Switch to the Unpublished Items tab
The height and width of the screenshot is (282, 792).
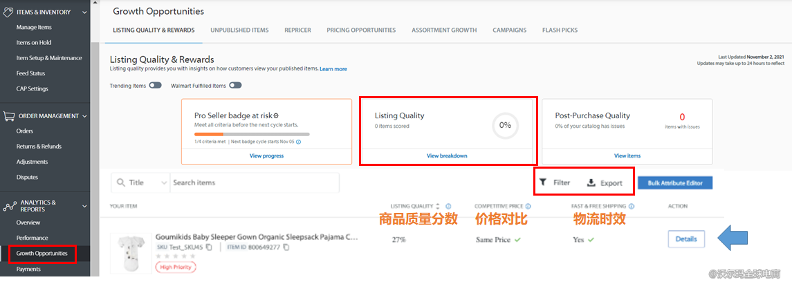(239, 30)
